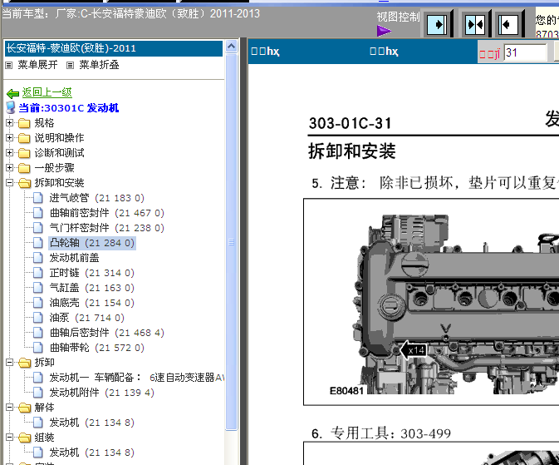
Task: Select 说明和操作 folder icon
Action: tap(24, 138)
